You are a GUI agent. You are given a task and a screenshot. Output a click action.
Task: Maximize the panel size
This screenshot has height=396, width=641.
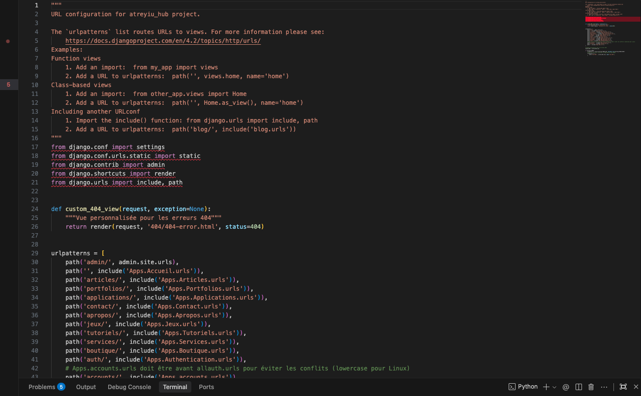[x=623, y=387]
